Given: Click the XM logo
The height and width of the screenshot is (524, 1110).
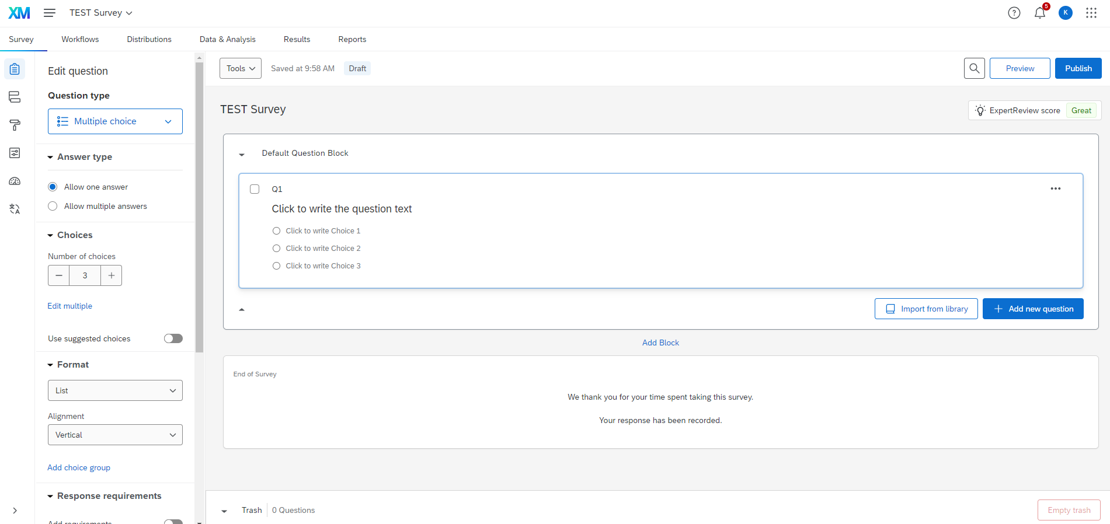Looking at the screenshot, I should pos(19,13).
